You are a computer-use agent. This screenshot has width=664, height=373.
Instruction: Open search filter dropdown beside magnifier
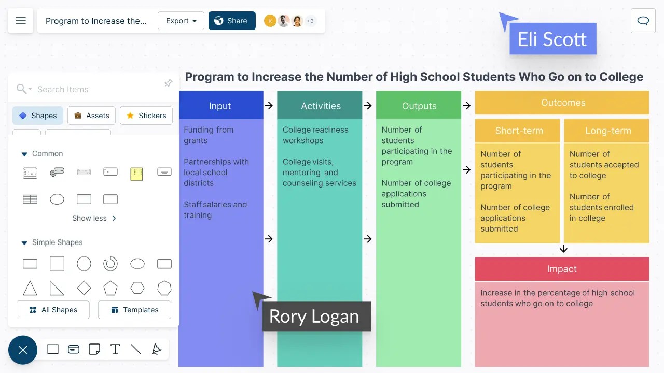pos(30,89)
